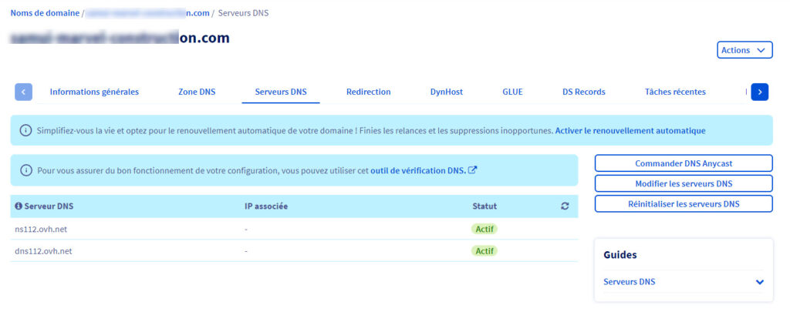Click the IP associée column header
The image size is (790, 312).
coord(266,206)
